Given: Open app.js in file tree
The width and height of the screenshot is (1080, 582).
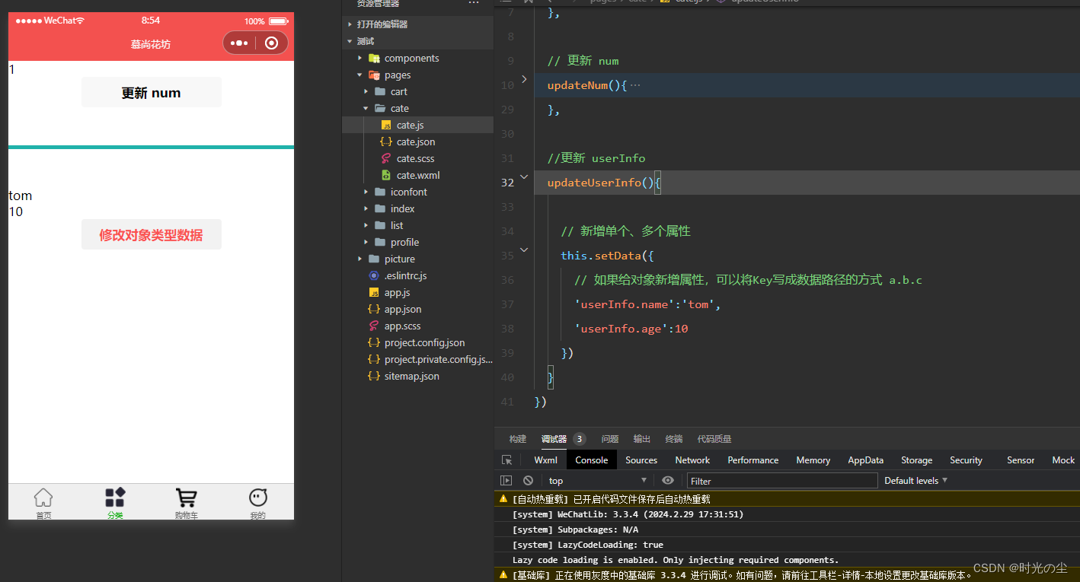Looking at the screenshot, I should pyautogui.click(x=417, y=292).
